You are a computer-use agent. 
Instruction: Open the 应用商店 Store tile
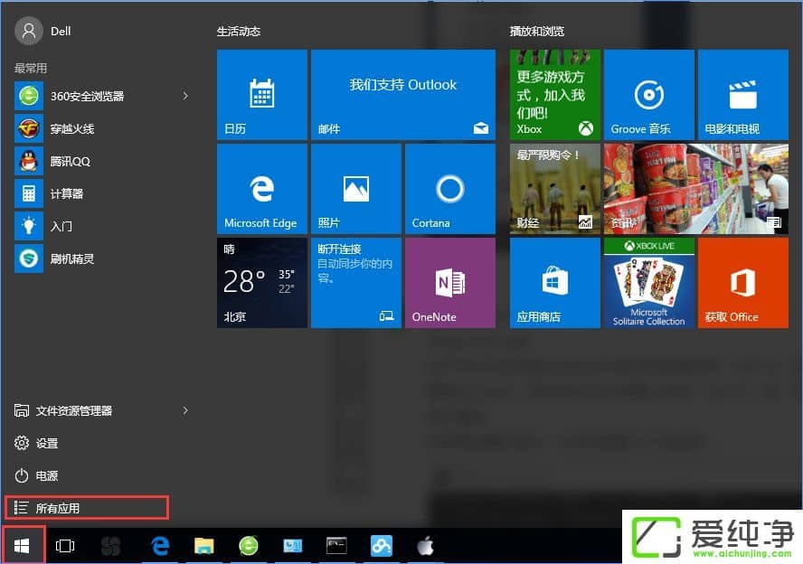tap(554, 282)
